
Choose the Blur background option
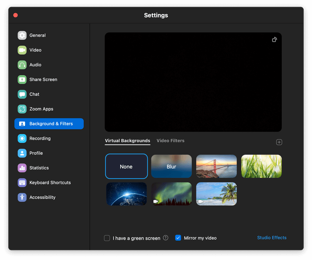click(x=171, y=167)
